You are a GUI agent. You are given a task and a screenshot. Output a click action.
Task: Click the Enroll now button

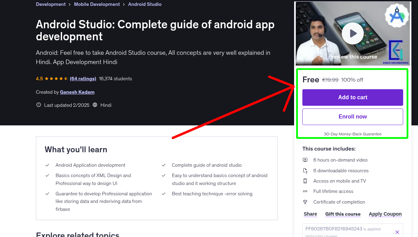pyautogui.click(x=352, y=116)
